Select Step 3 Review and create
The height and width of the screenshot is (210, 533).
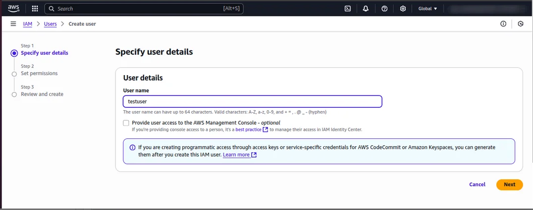point(42,94)
